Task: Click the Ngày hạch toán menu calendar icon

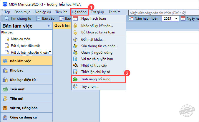Action: tap(75, 18)
